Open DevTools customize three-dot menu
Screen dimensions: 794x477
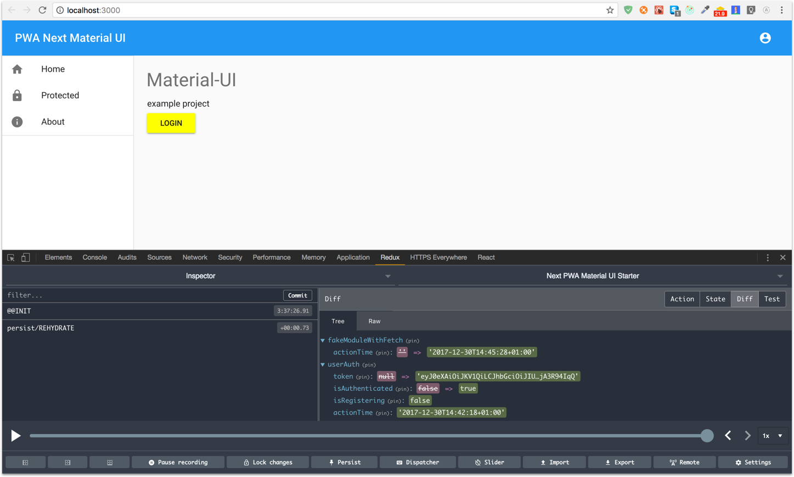pos(768,257)
